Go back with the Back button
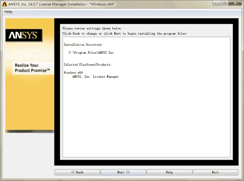The width and height of the screenshot is (244, 181). pos(77,172)
